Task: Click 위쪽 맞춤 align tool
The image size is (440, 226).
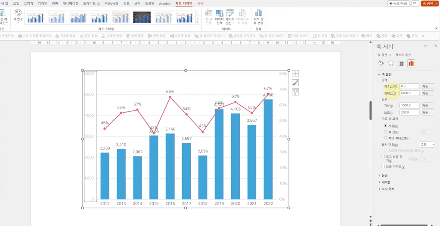Action: (x=135, y=36)
